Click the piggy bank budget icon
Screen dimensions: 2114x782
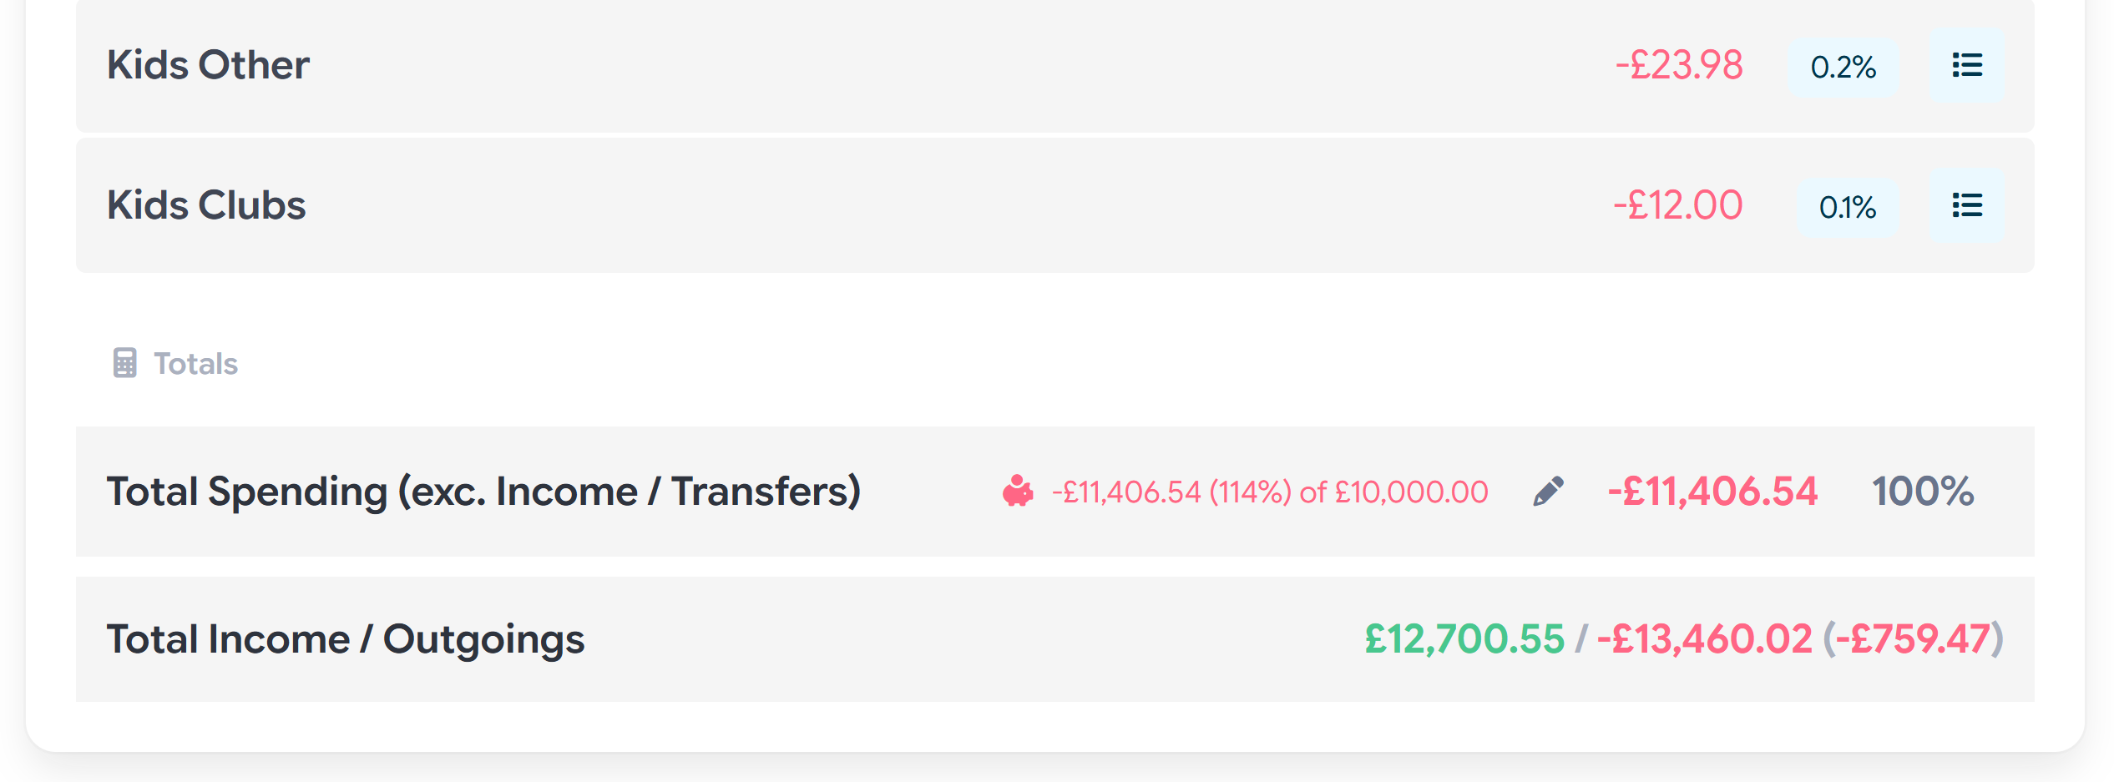[x=1018, y=492]
